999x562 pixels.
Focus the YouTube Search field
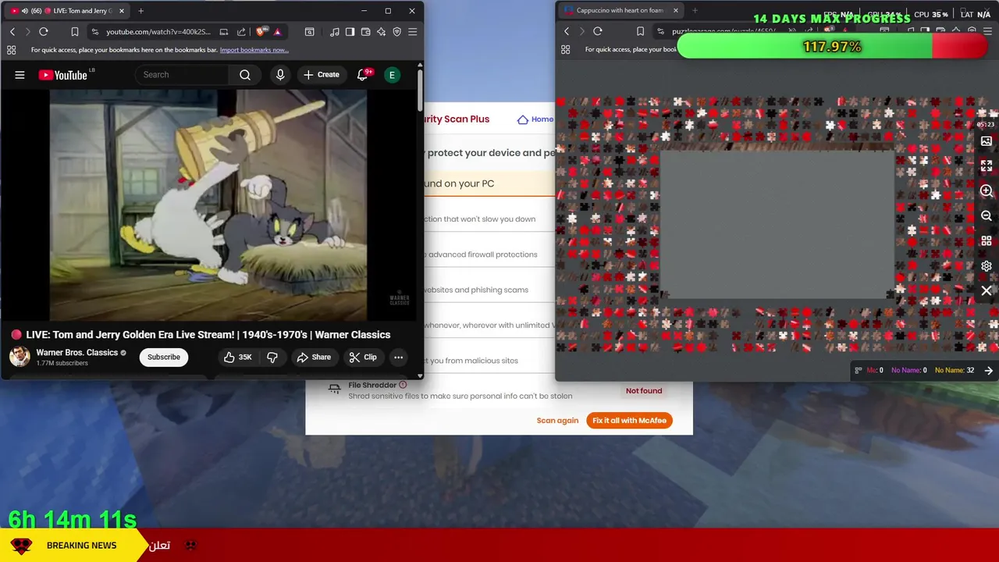[x=183, y=75]
